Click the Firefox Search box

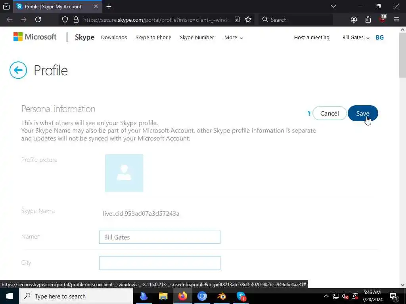click(296, 20)
